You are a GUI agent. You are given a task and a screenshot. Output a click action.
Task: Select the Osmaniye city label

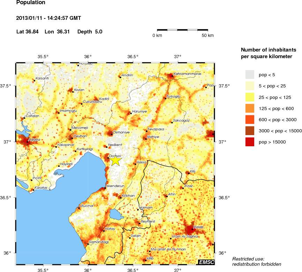pos(121,132)
